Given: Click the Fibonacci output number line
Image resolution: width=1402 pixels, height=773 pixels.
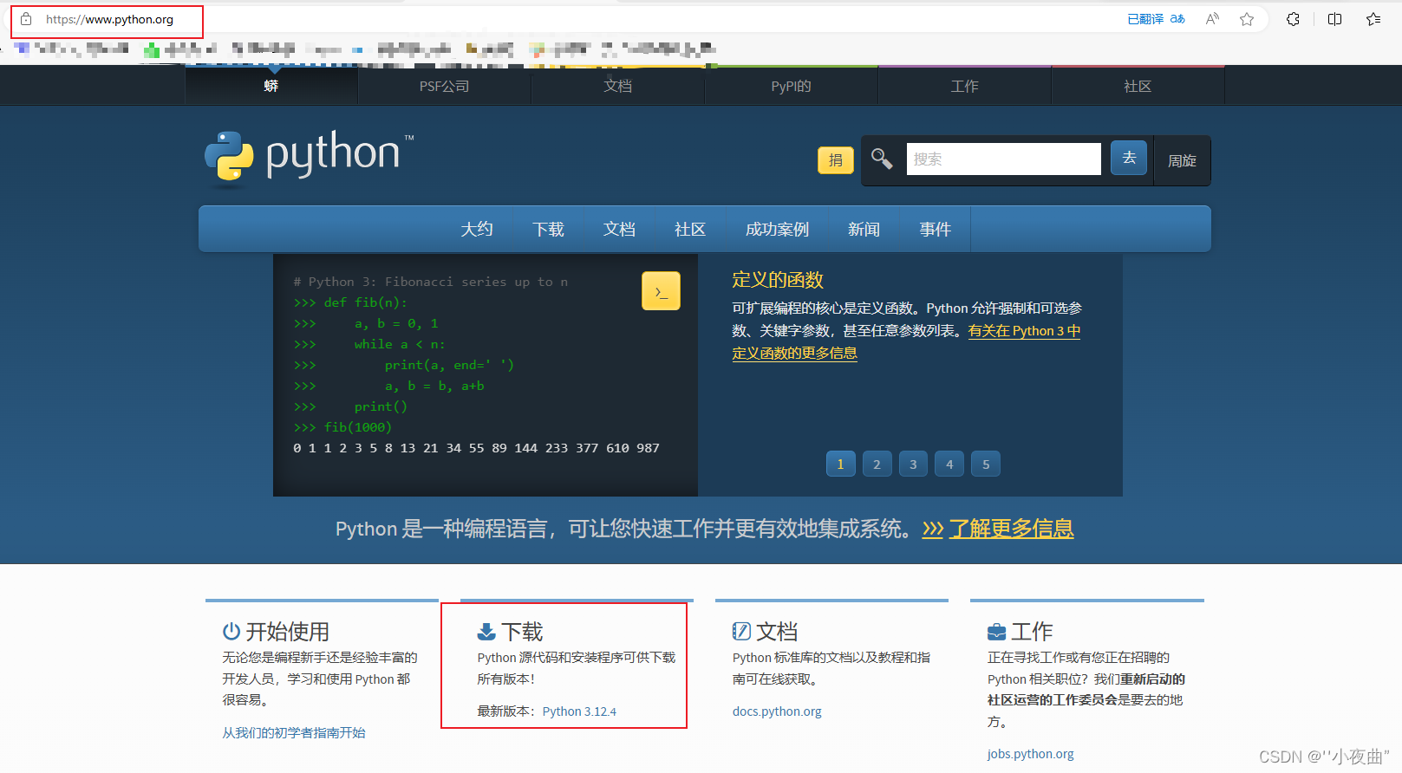Looking at the screenshot, I should pos(476,448).
